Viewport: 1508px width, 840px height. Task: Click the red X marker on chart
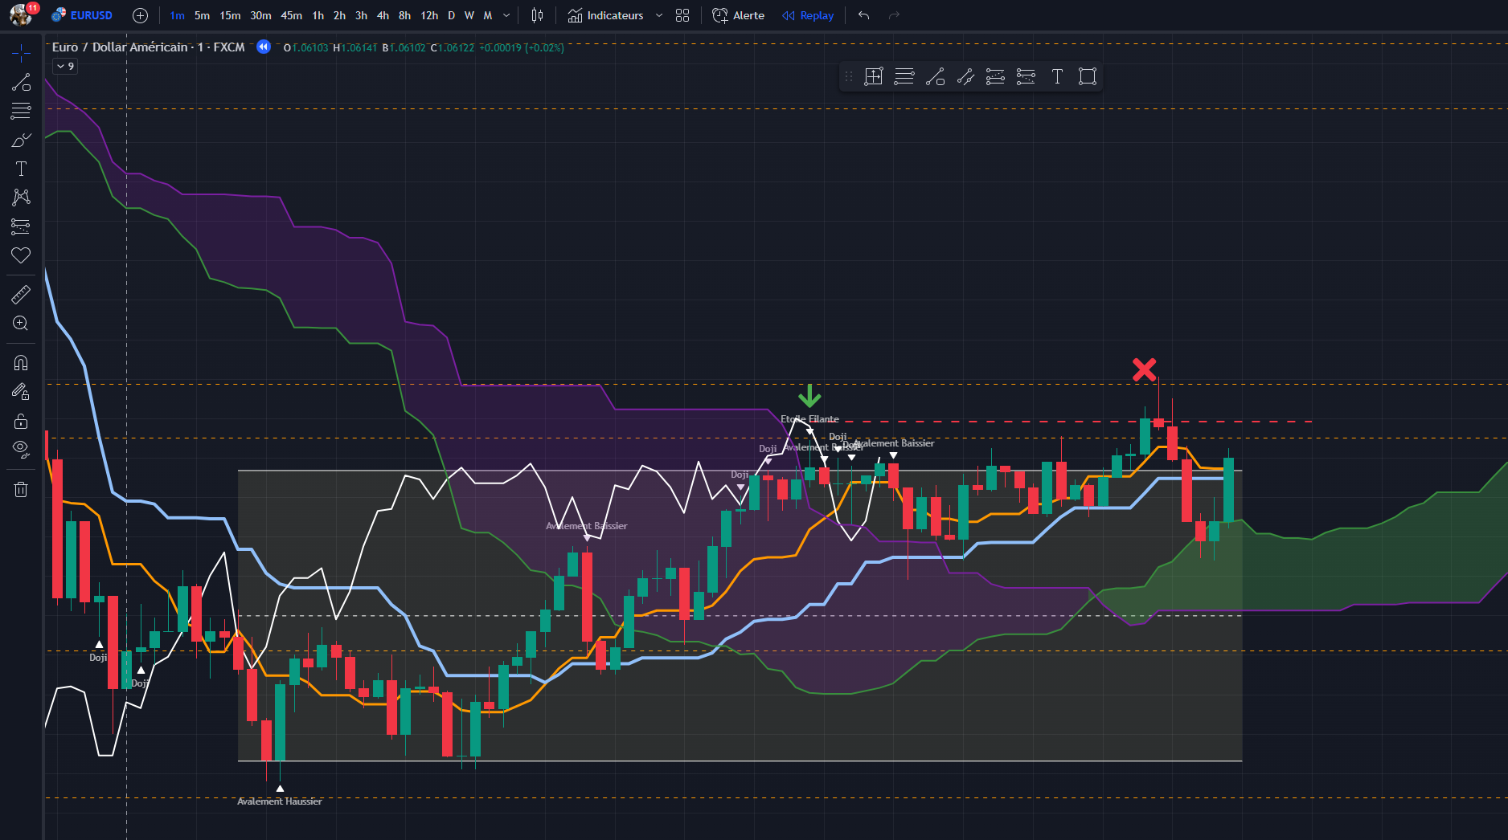point(1144,369)
